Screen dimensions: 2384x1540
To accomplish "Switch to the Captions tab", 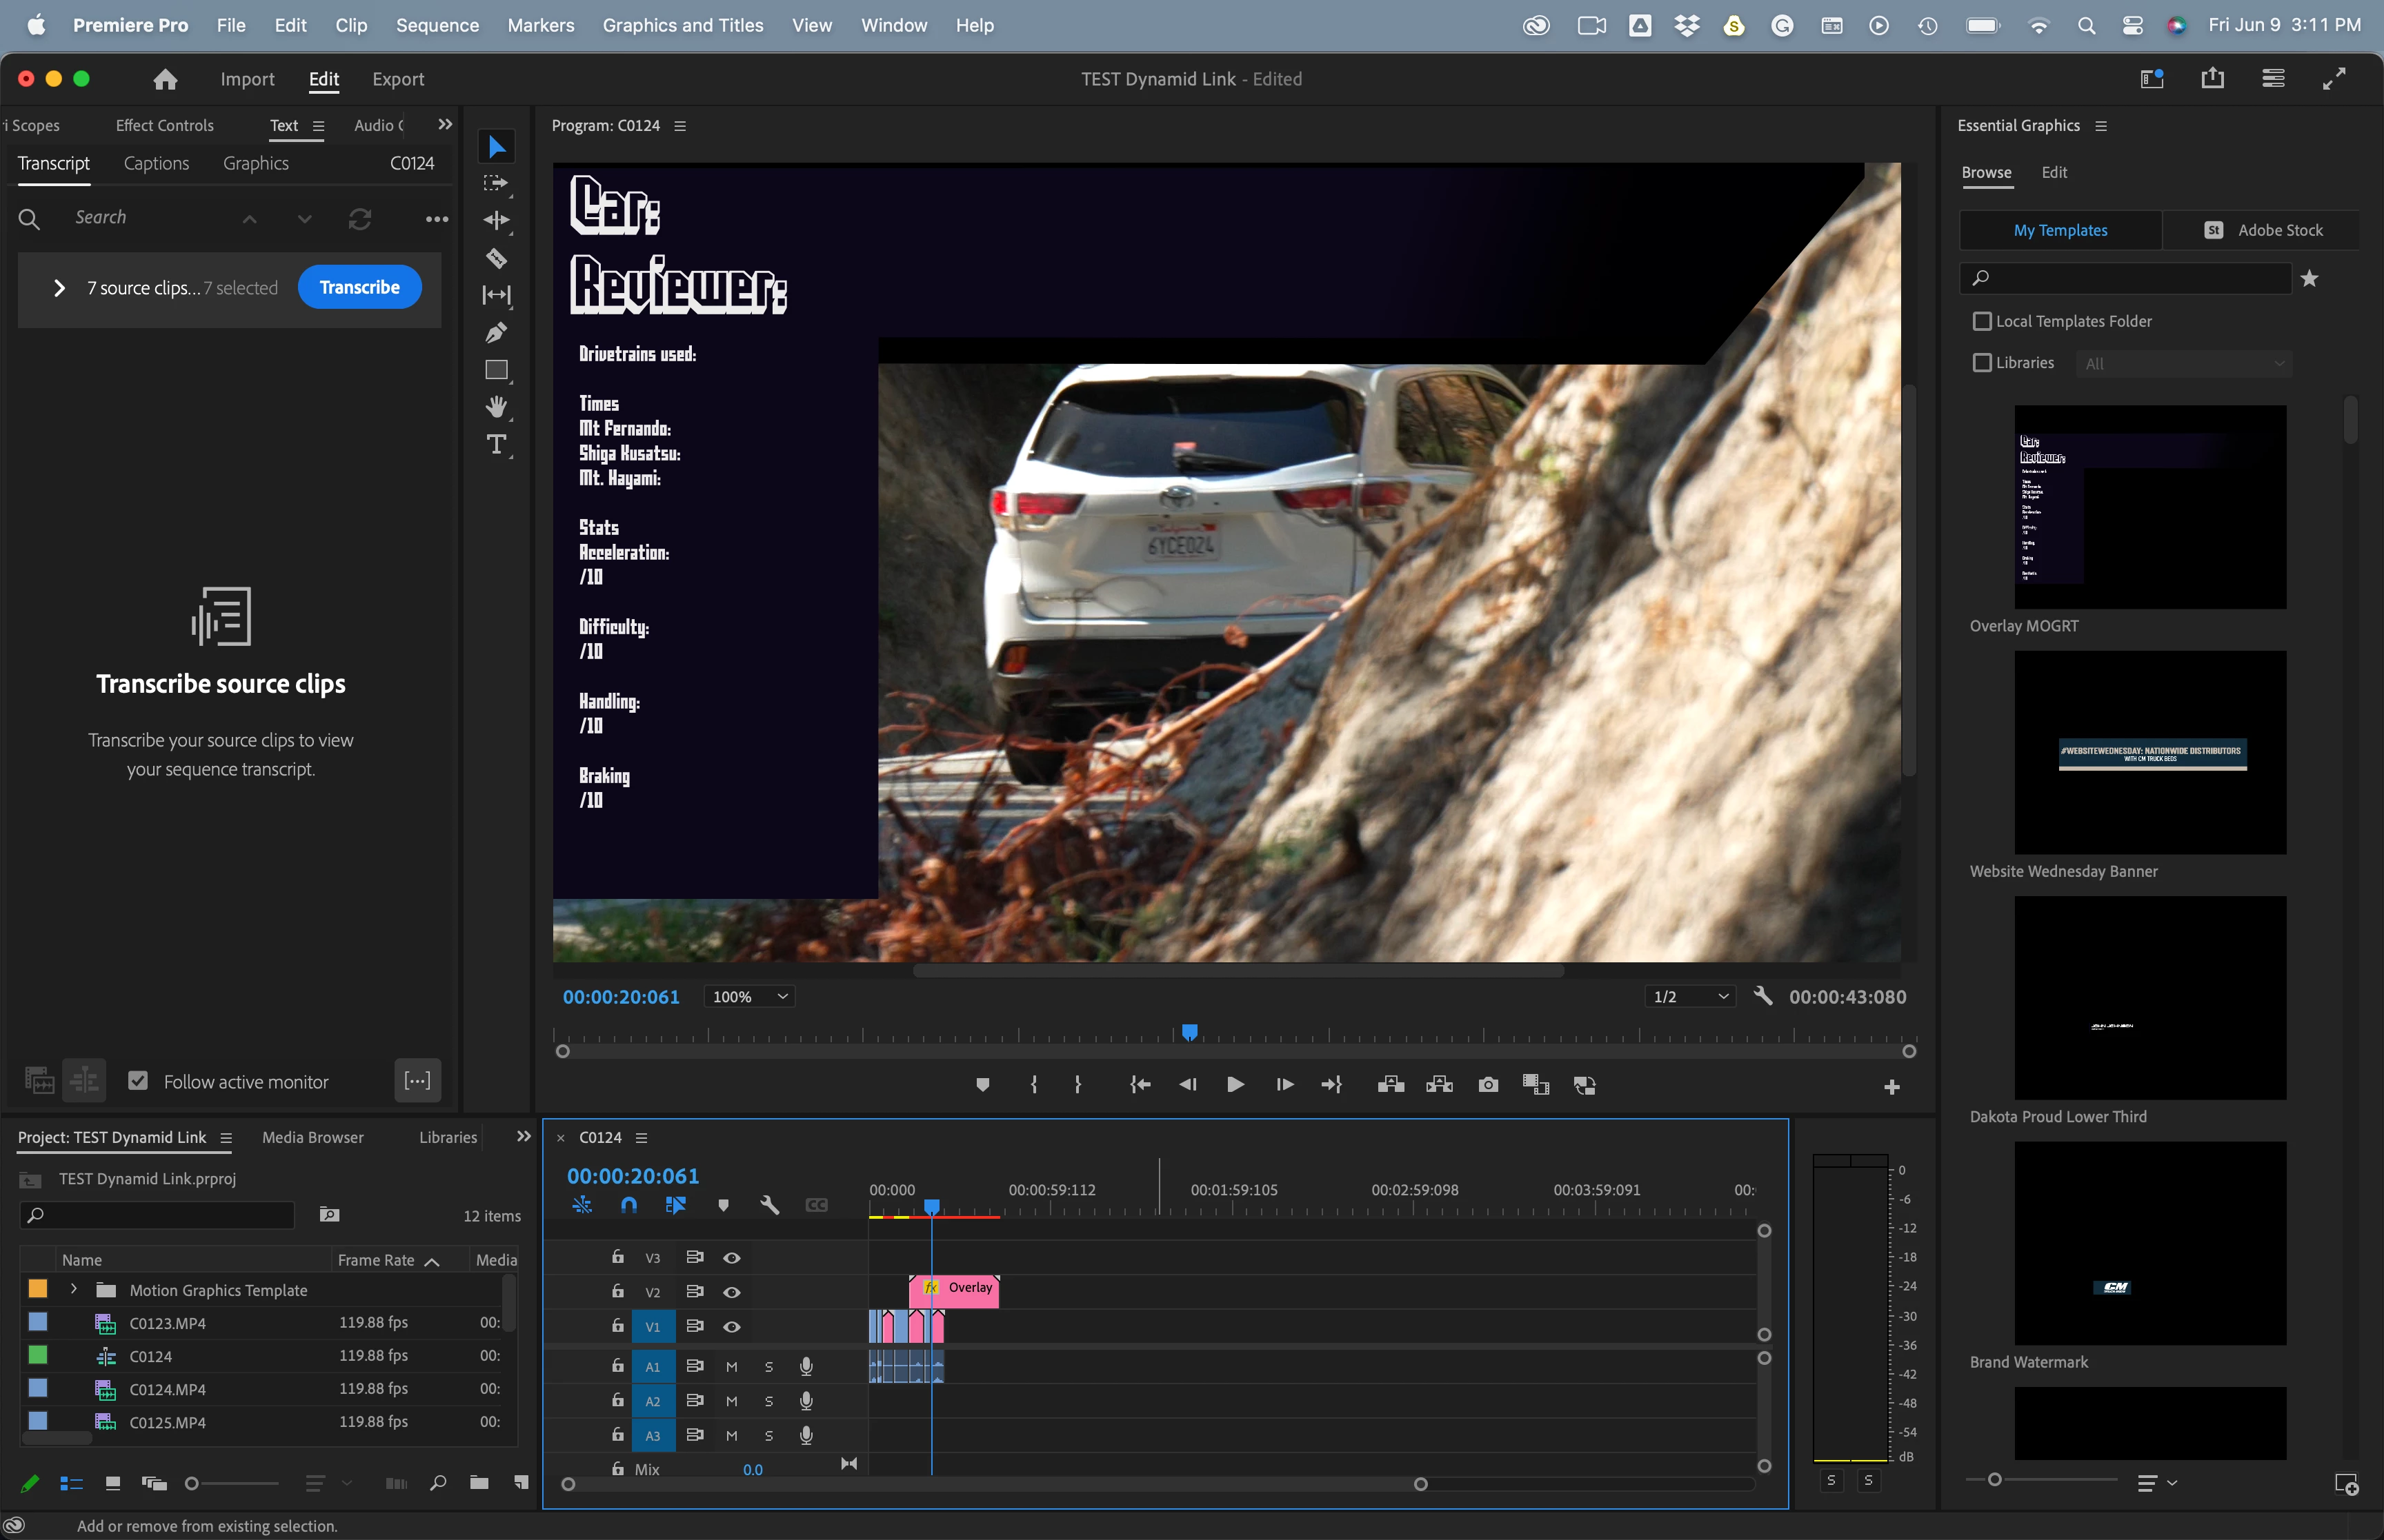I will [156, 163].
